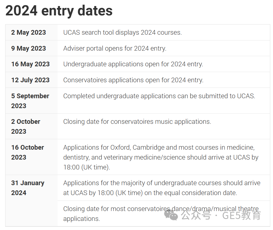The height and width of the screenshot is (230, 273).
Task: Click the WeChat logo icon in watermark
Action: 171,215
